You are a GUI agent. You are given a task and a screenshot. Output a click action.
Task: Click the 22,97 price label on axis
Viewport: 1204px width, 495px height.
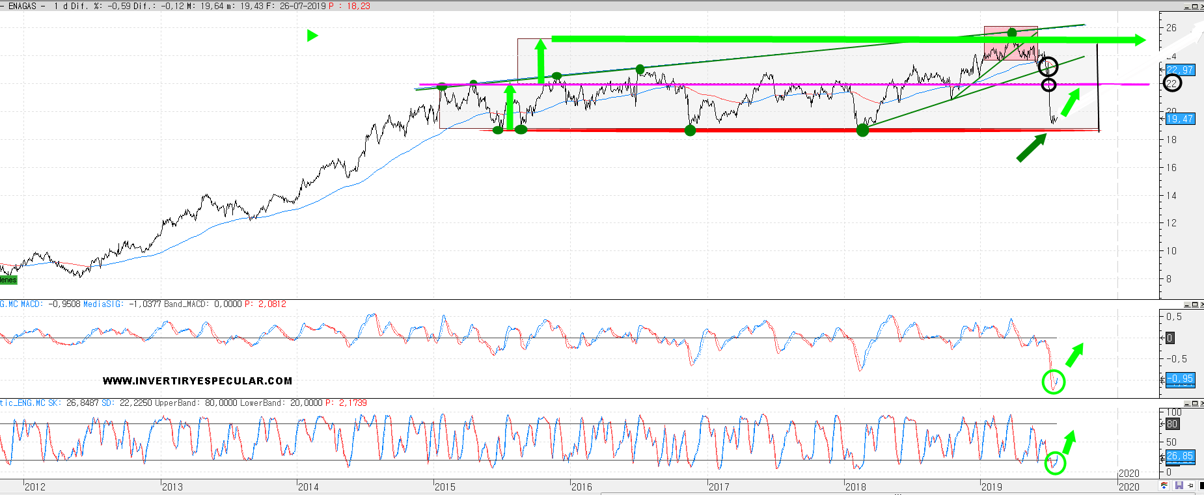click(x=1179, y=70)
